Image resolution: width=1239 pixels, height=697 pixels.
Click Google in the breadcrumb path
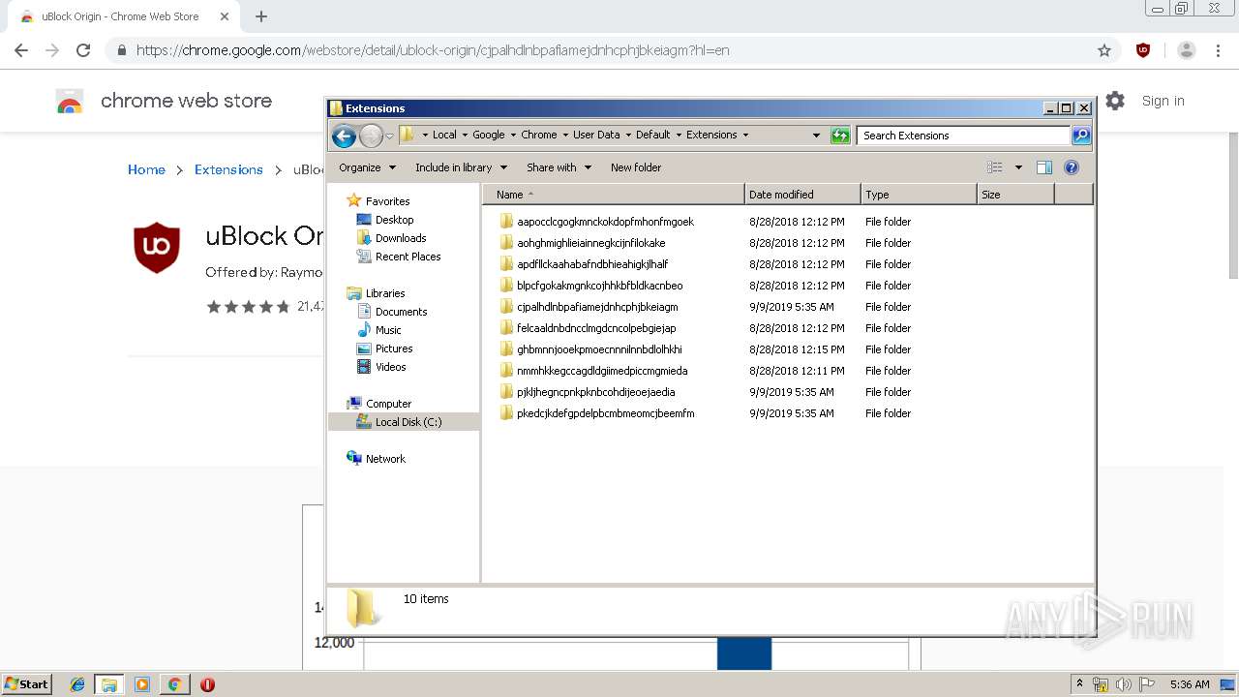click(x=489, y=135)
